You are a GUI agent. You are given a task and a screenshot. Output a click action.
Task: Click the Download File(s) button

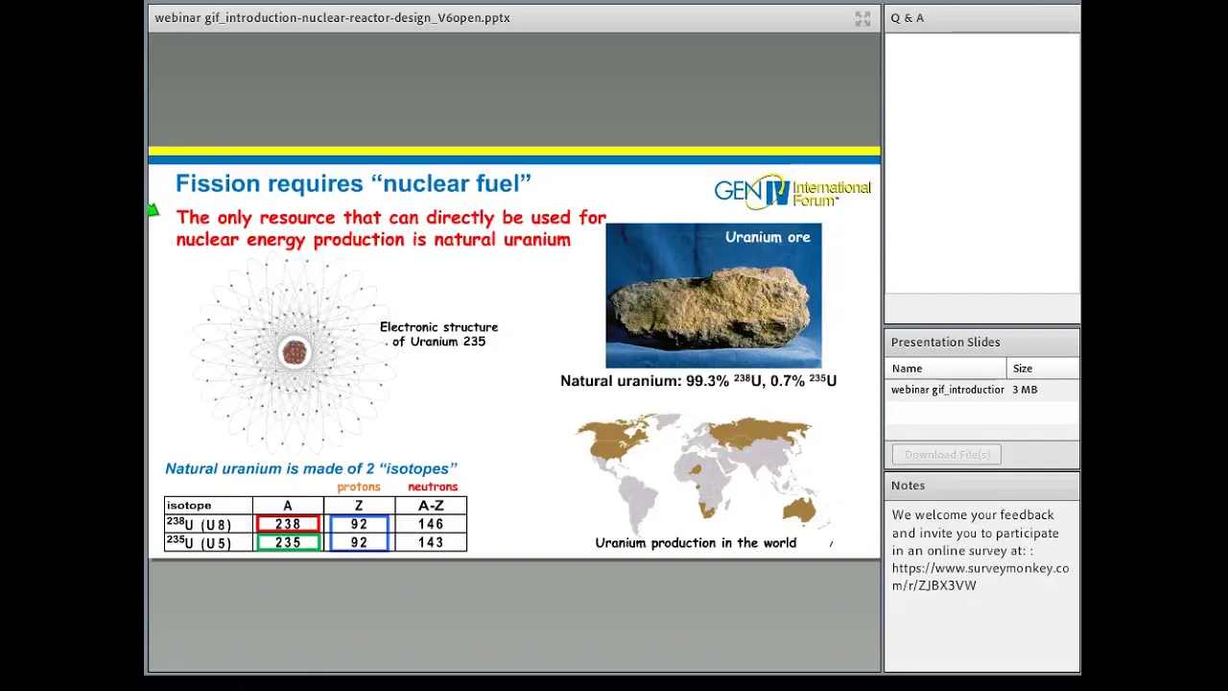coord(947,455)
